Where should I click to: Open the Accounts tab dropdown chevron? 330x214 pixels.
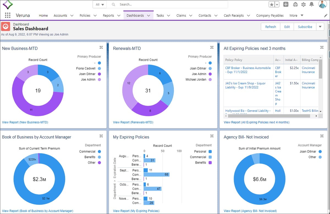pos(72,16)
